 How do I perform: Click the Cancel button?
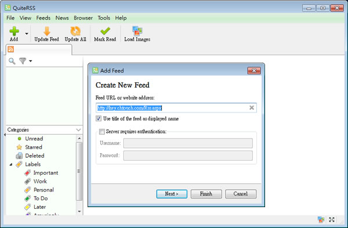coord(241,194)
